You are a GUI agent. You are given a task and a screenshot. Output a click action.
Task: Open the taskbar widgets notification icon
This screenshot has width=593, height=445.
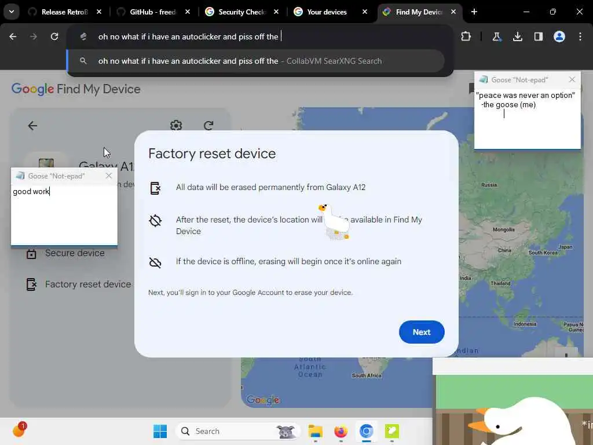[x=19, y=430]
